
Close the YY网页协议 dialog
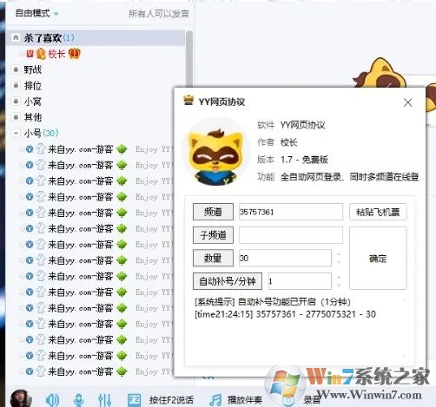coord(408,102)
